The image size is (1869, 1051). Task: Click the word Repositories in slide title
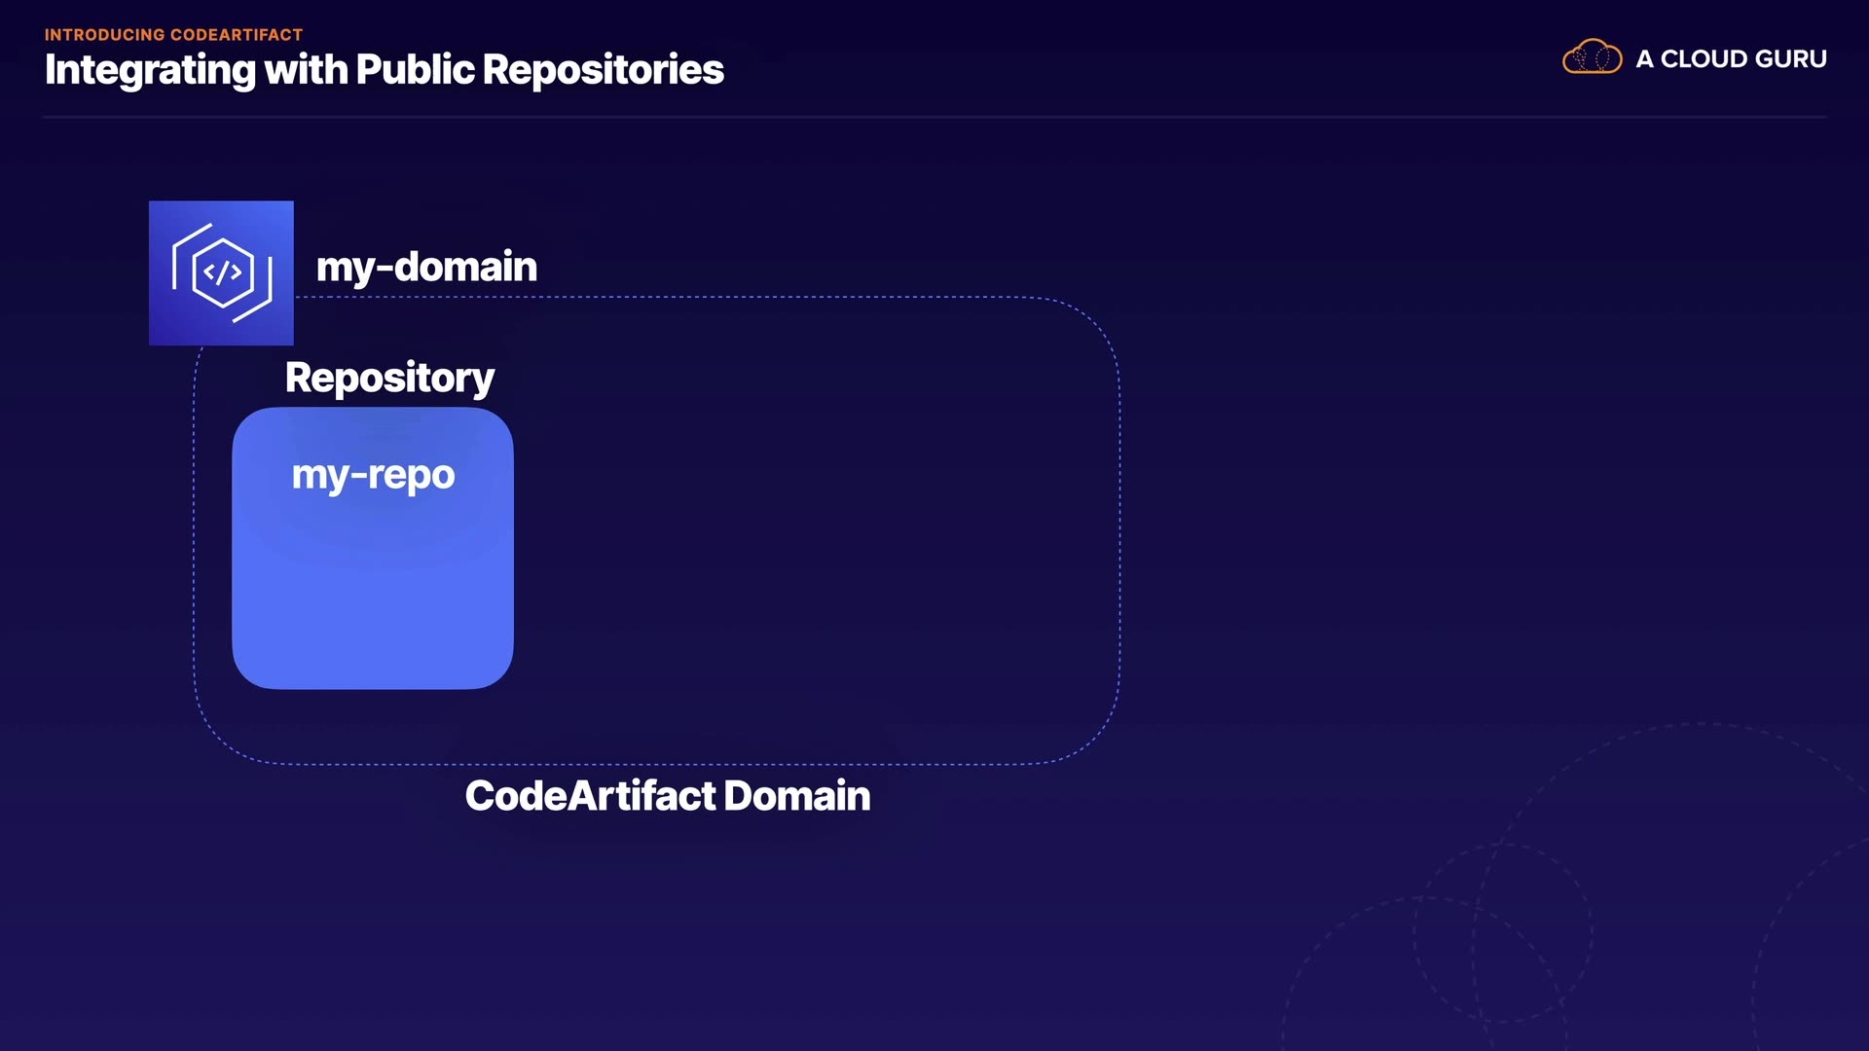tap(603, 70)
